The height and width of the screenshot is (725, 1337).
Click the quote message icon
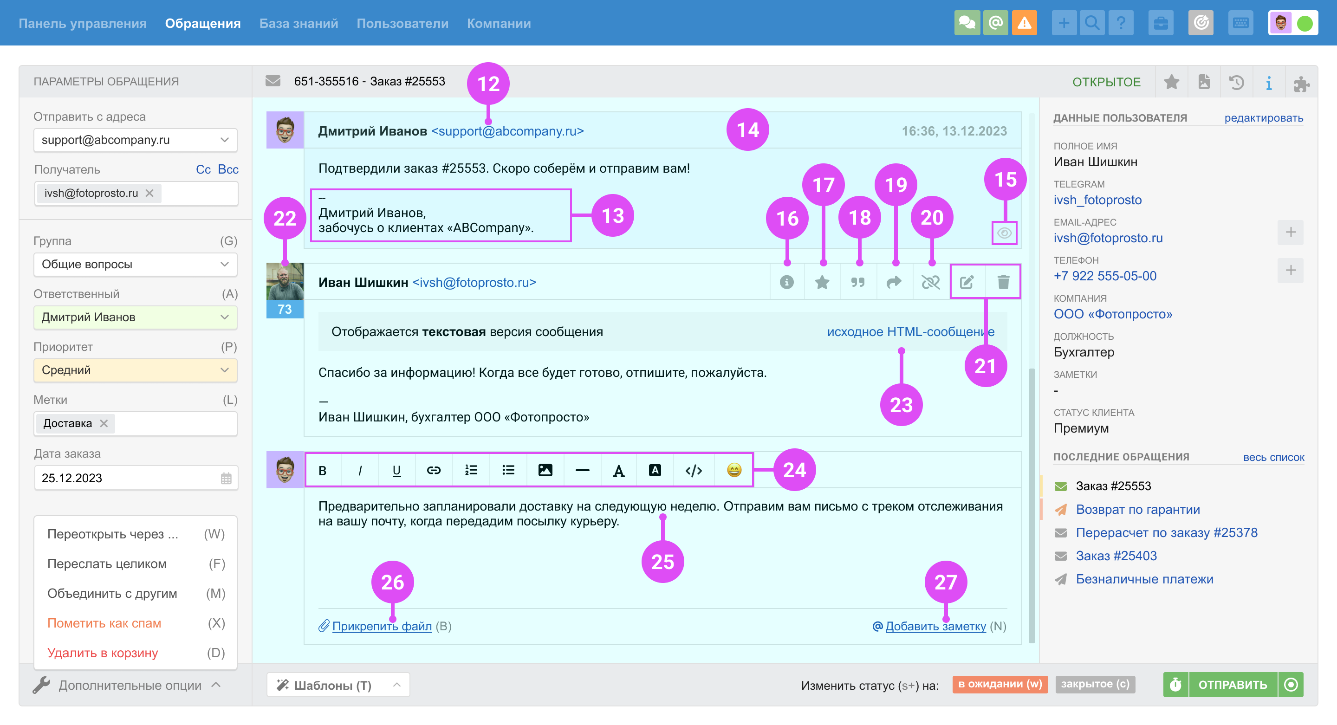tap(857, 282)
